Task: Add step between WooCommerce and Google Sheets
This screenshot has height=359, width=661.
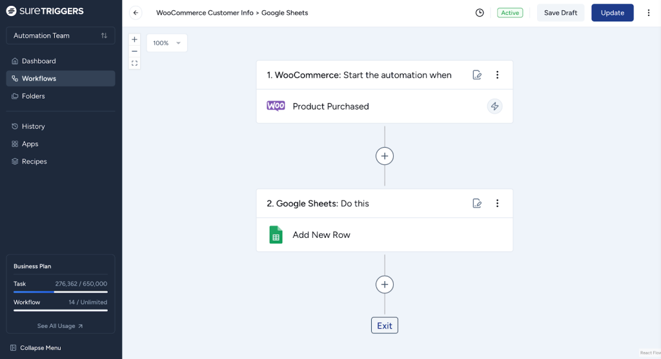Action: point(385,156)
